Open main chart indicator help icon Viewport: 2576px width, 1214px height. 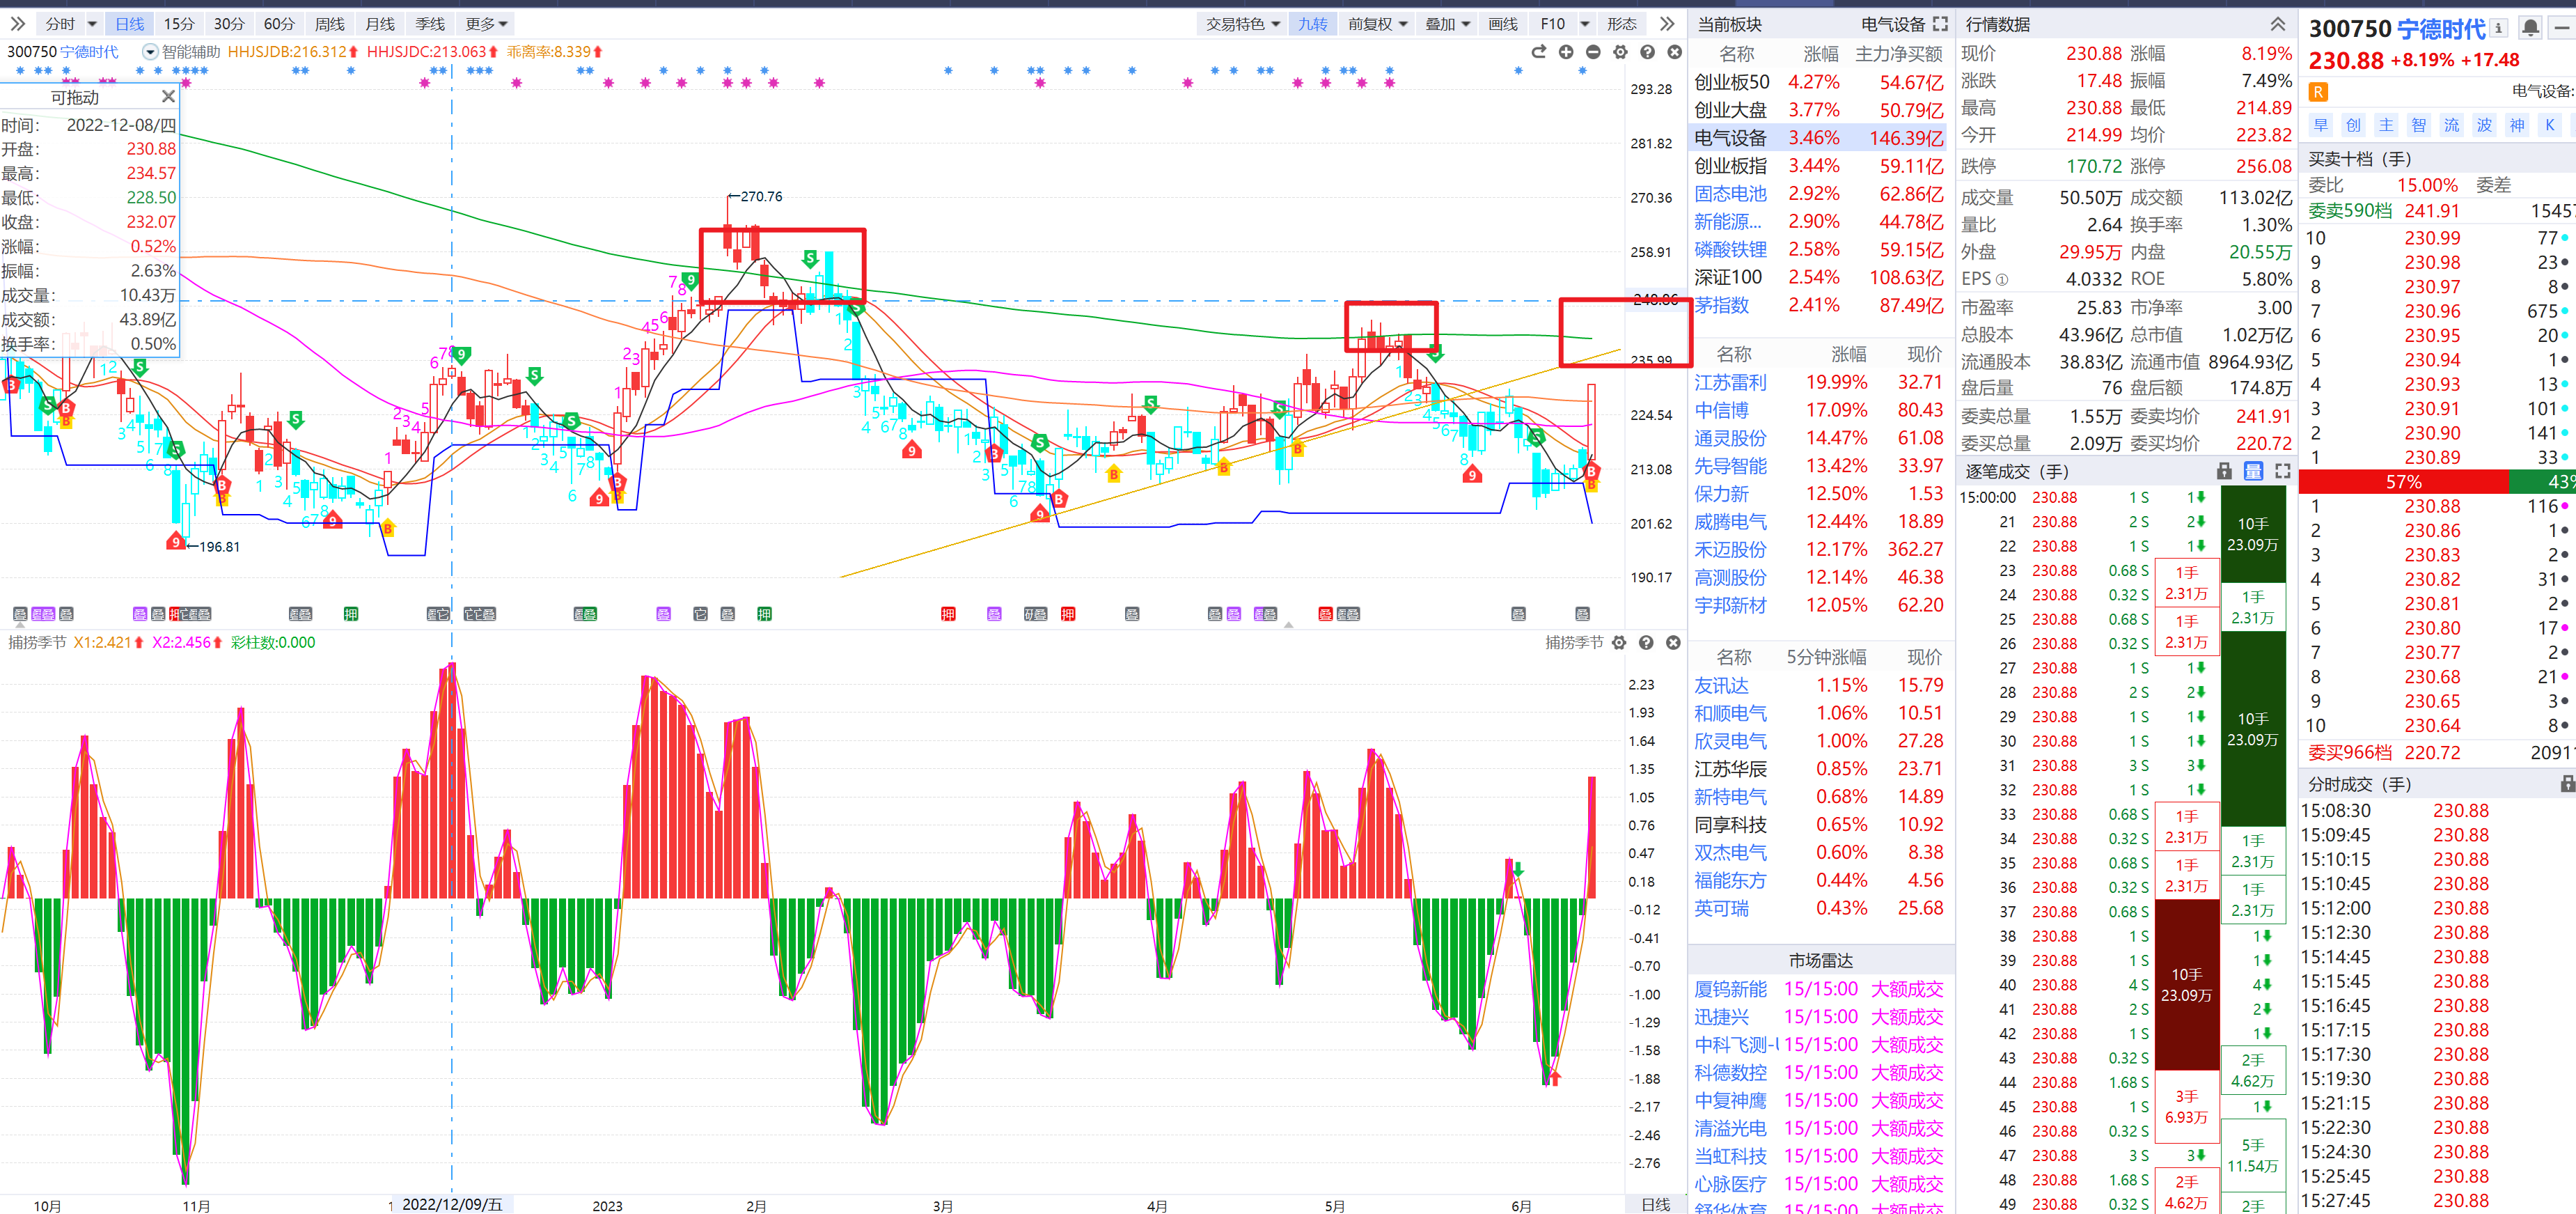coord(1647,52)
